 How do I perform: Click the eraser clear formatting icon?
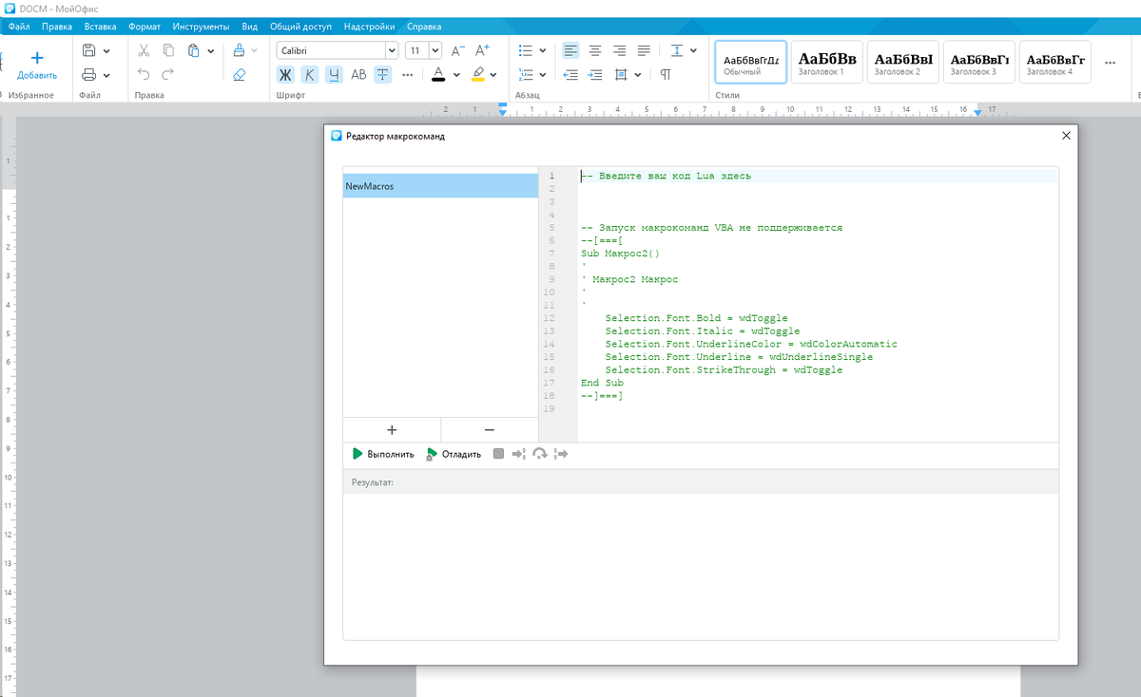(x=240, y=74)
